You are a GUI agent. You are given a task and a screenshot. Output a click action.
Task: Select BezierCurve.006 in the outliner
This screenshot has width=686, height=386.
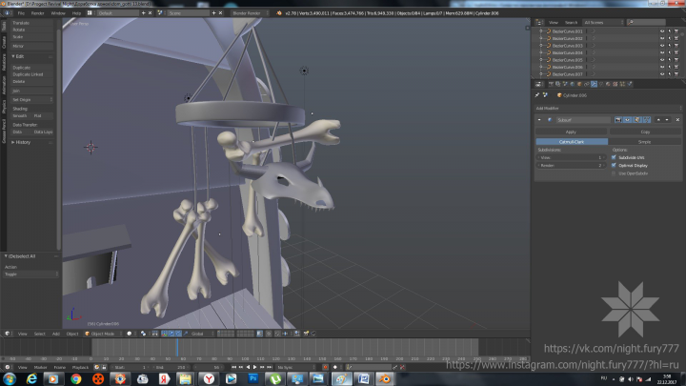coord(567,67)
